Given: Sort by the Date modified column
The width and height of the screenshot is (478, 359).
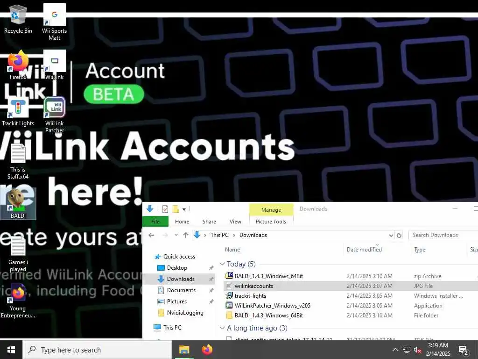Looking at the screenshot, I should coord(364,250).
